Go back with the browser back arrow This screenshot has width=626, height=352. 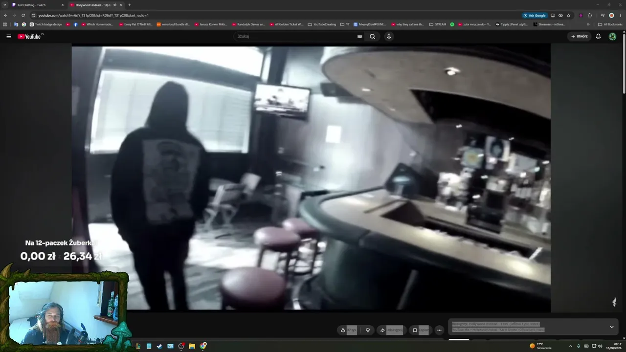tap(5, 15)
